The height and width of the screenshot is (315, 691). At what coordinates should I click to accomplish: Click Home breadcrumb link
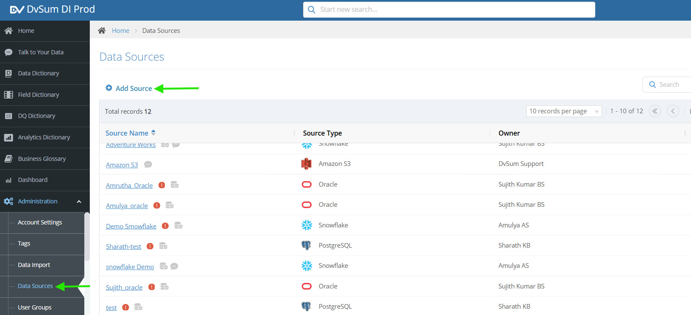click(x=121, y=31)
